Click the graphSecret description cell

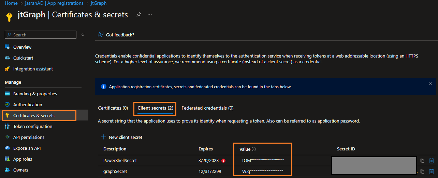coord(115,171)
